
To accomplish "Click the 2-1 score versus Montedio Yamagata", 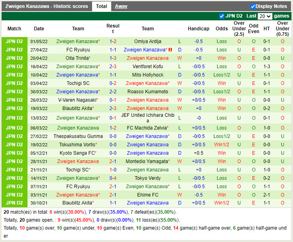I will click(x=113, y=161).
